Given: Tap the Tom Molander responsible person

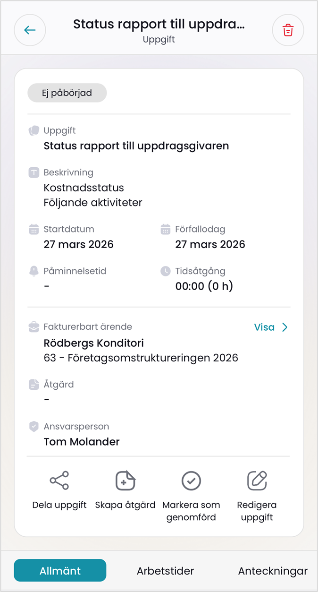Looking at the screenshot, I should [x=82, y=442].
